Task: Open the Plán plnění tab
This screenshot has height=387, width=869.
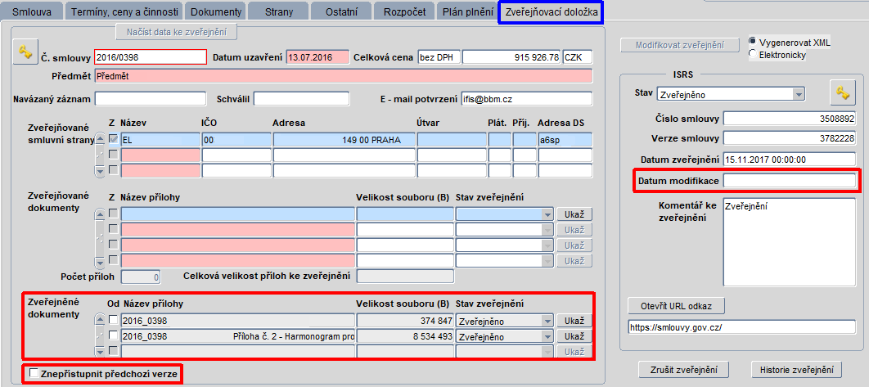Action: pos(467,11)
